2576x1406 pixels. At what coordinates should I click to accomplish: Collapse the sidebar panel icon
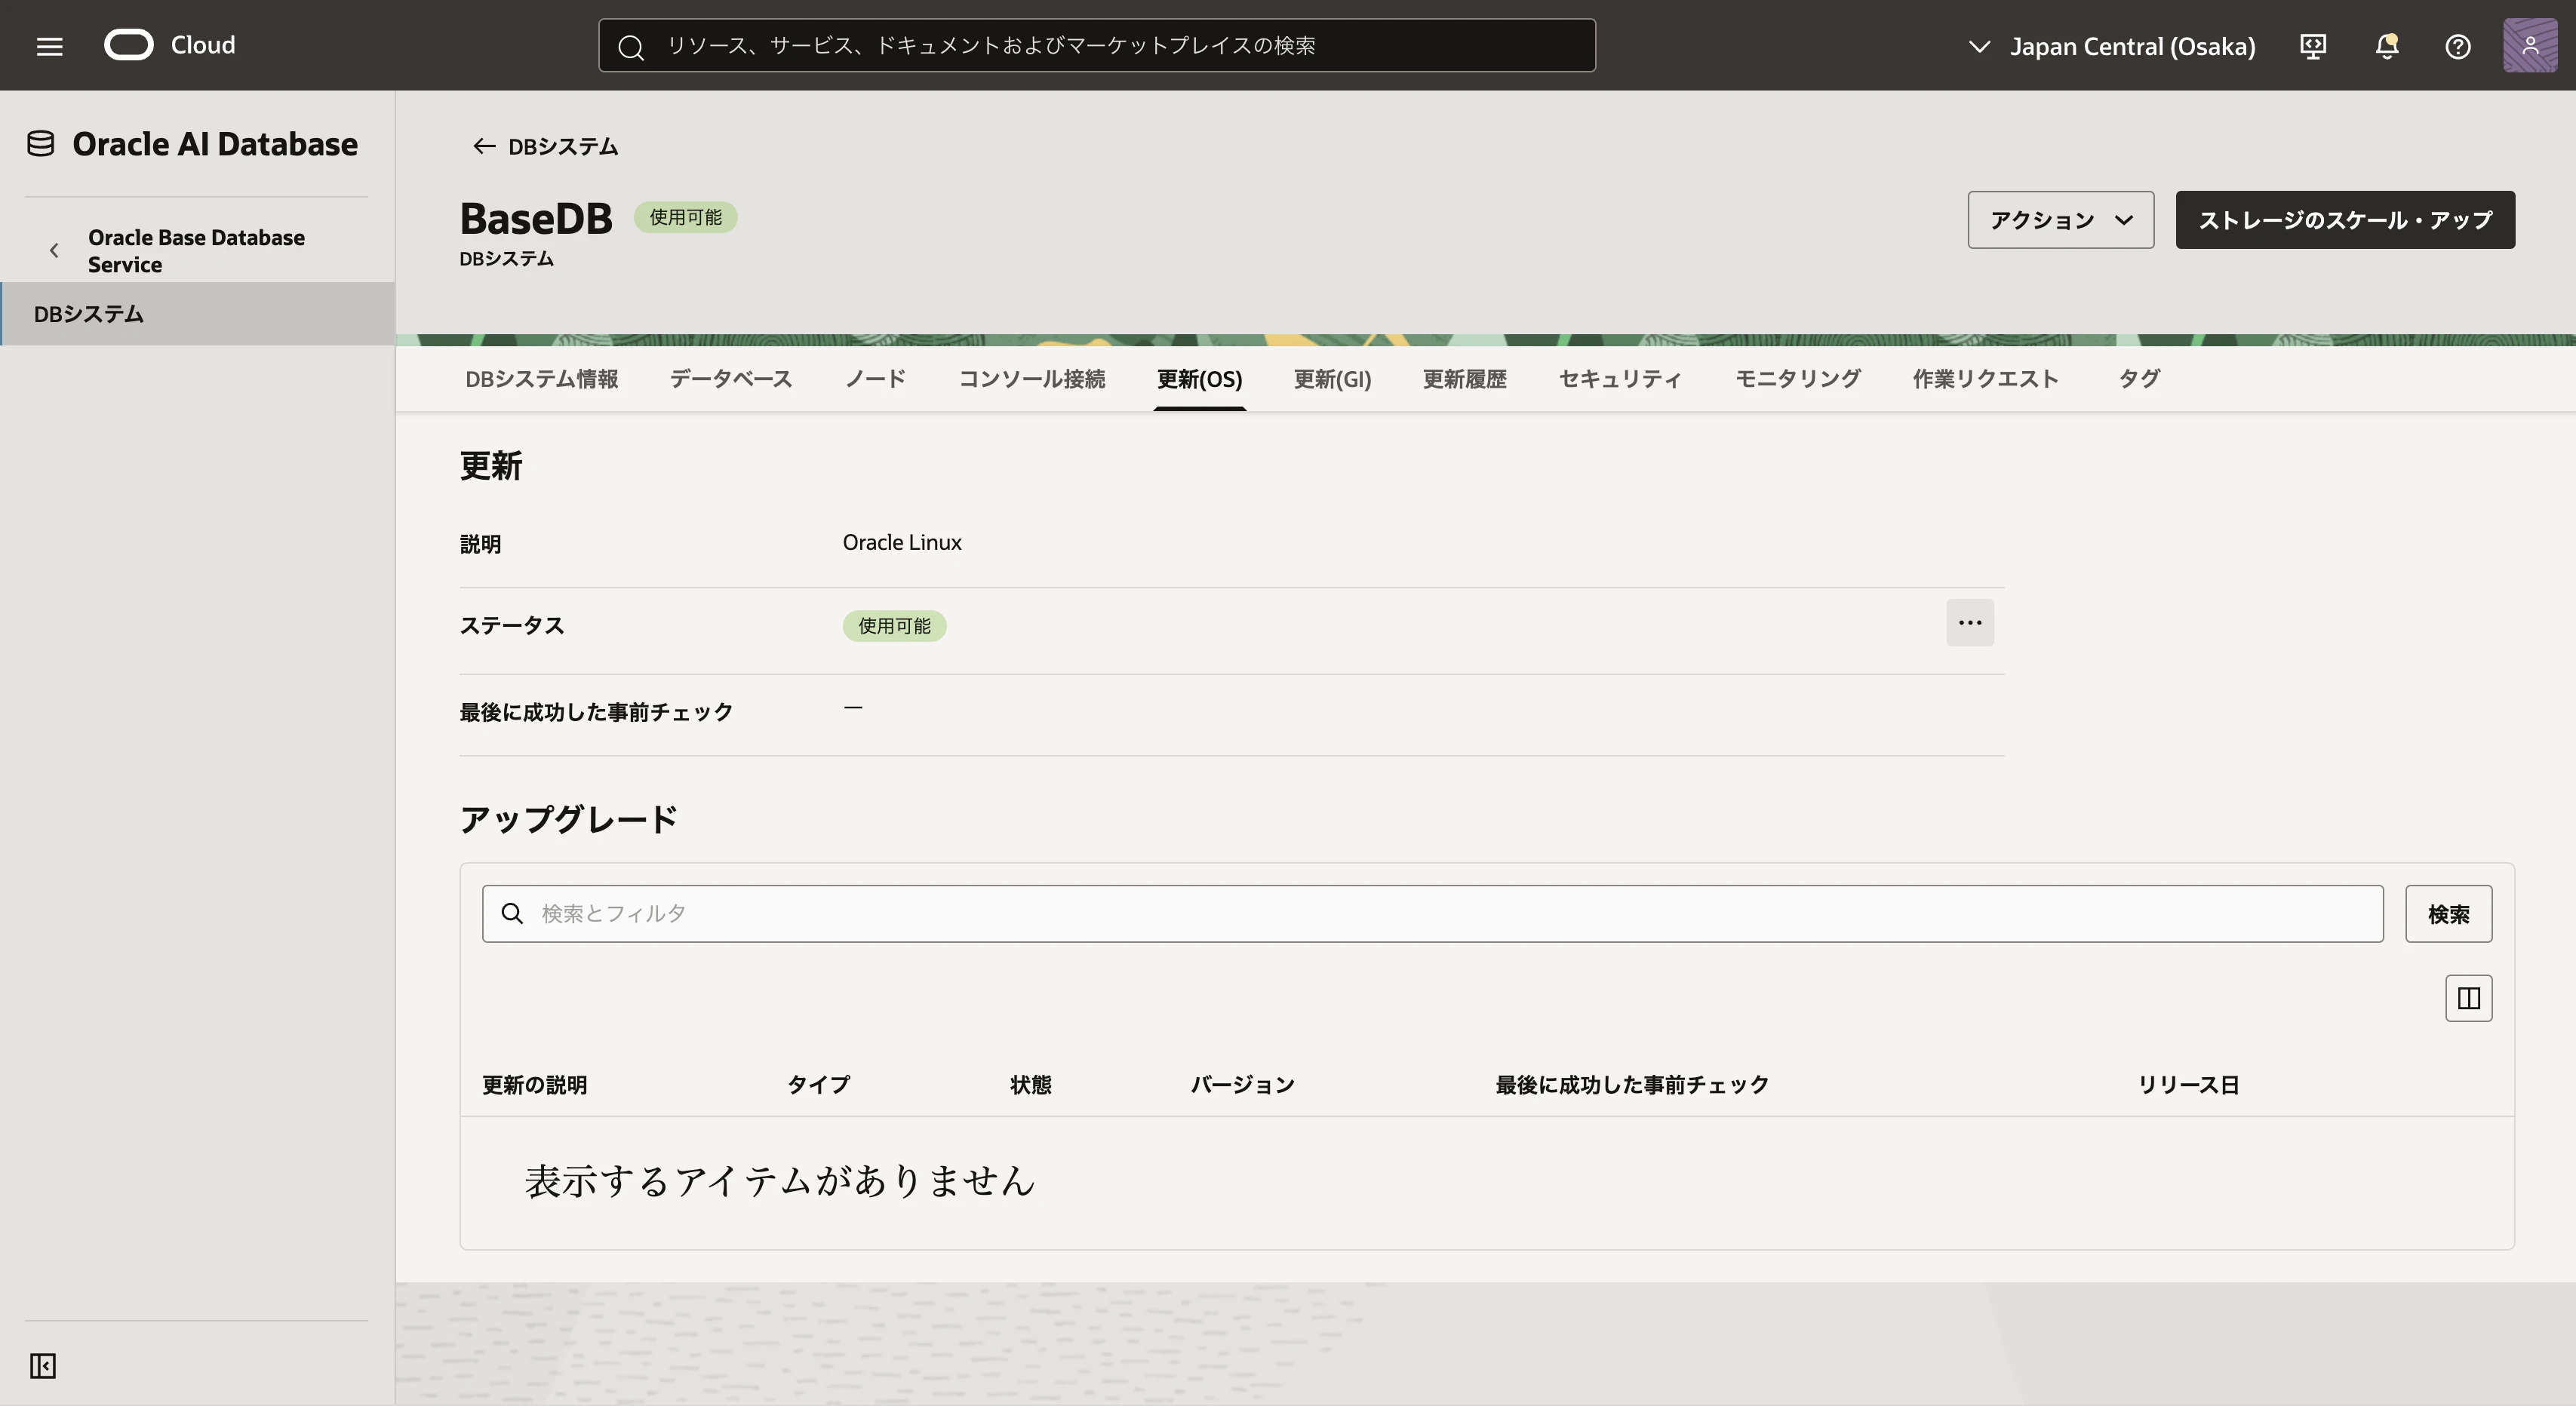(x=43, y=1365)
